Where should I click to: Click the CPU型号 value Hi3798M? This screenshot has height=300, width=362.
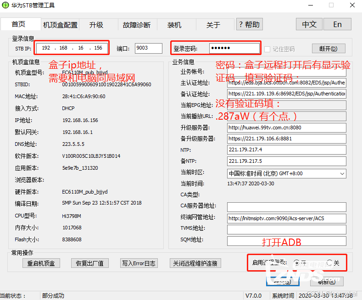pos(72,216)
